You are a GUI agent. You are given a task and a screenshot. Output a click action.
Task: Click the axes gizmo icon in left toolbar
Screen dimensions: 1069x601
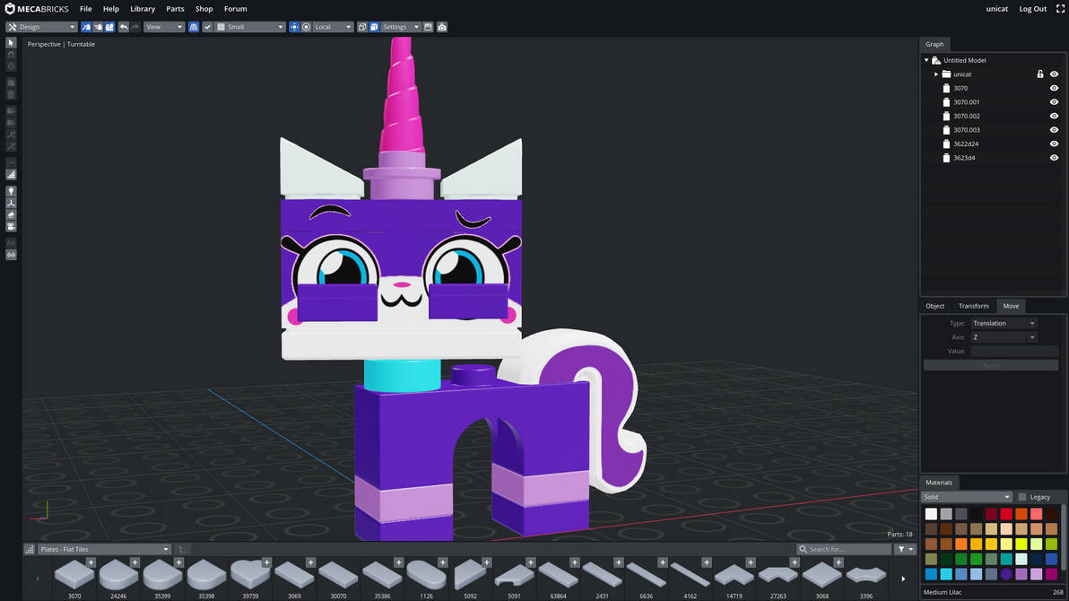[11, 204]
